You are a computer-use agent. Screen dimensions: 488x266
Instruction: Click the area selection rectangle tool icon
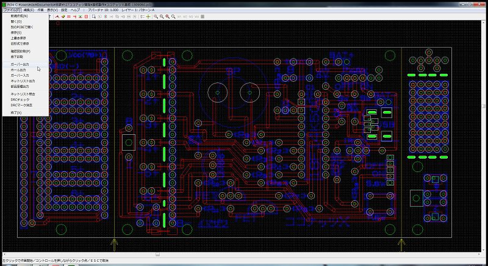pos(93,16)
